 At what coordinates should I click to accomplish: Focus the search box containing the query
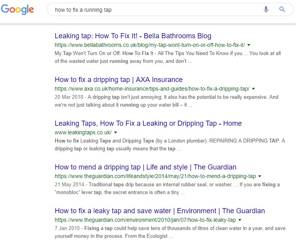tap(156, 10)
